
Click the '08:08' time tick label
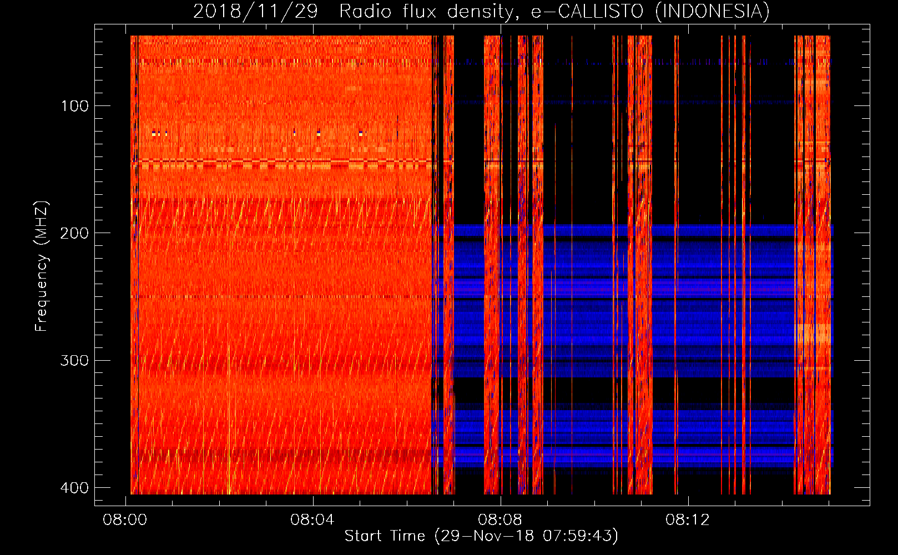point(501,520)
